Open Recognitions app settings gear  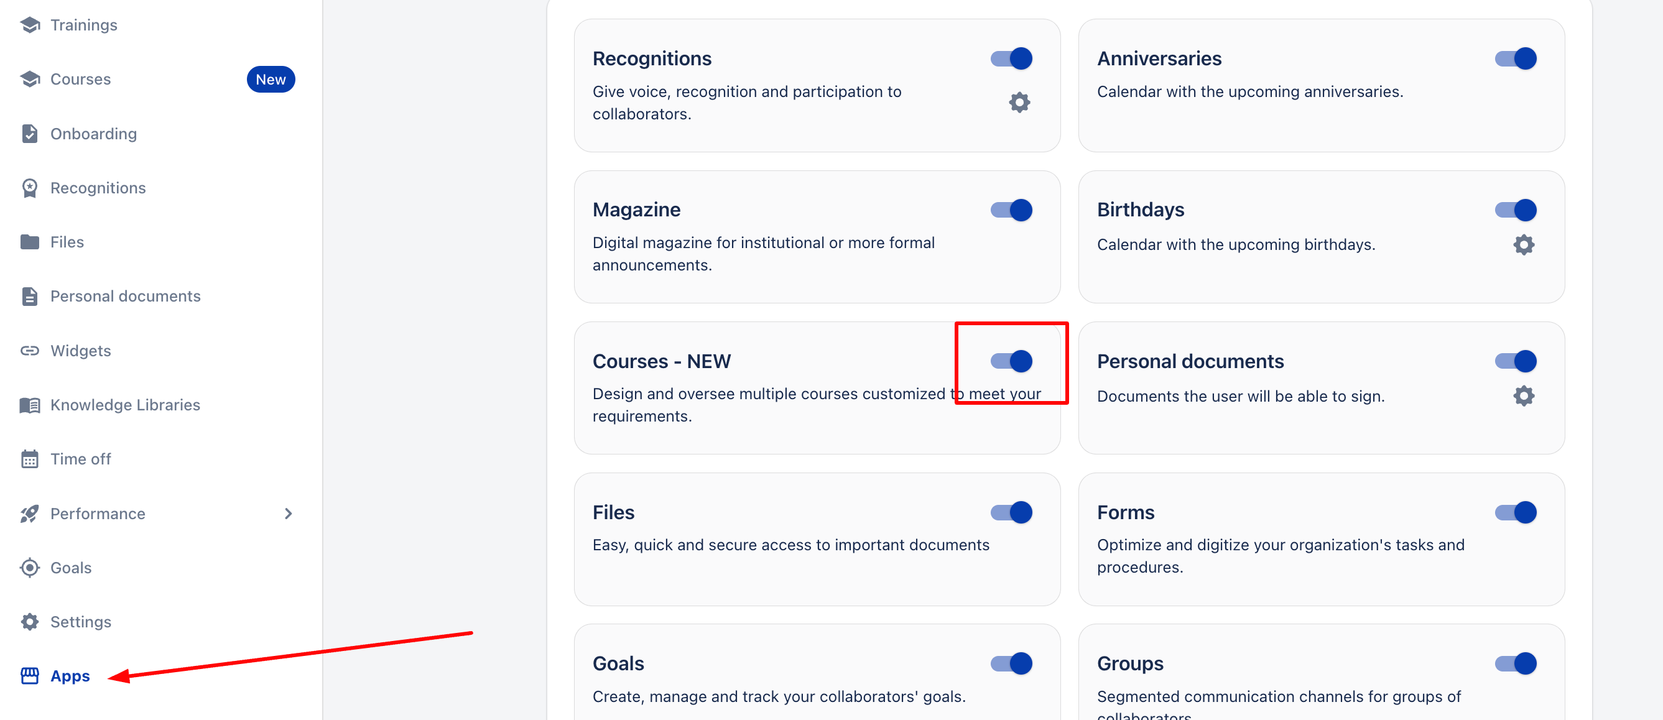1019,103
